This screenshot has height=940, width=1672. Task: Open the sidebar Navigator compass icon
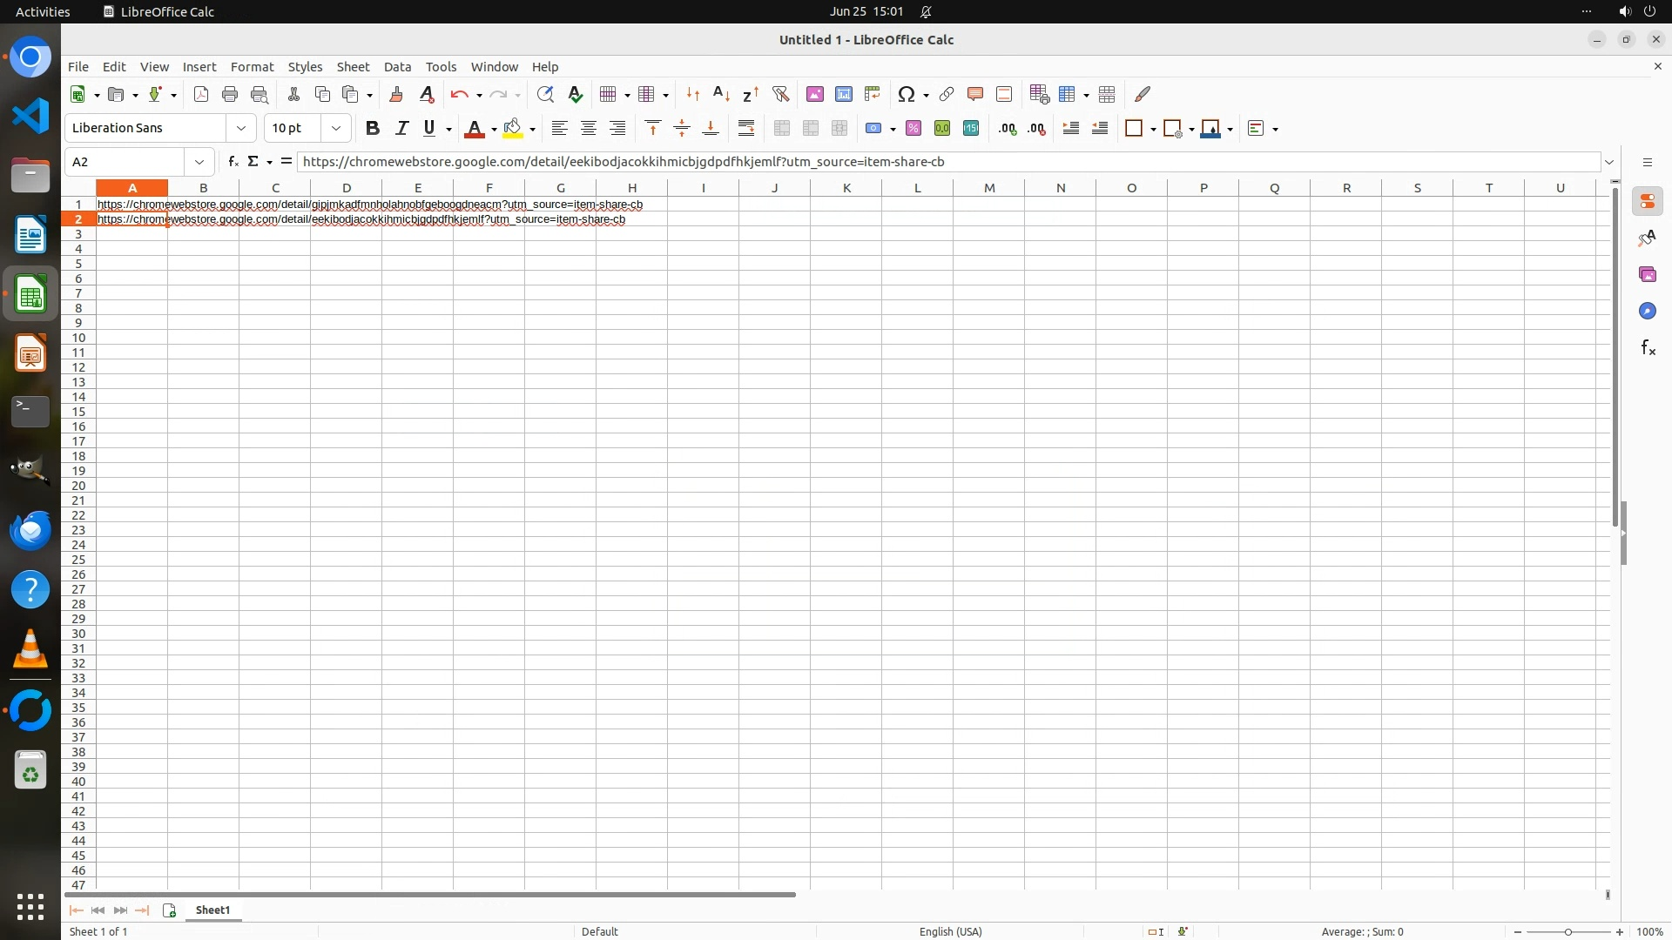1647,311
